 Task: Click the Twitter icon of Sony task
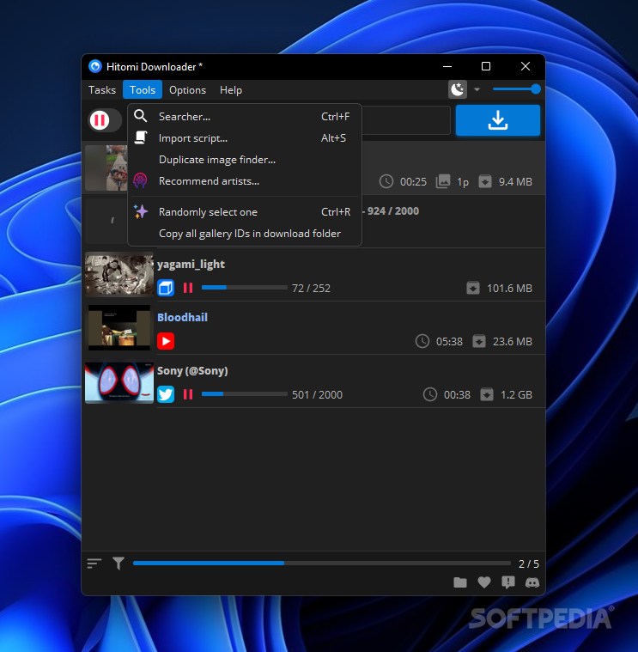pos(166,394)
